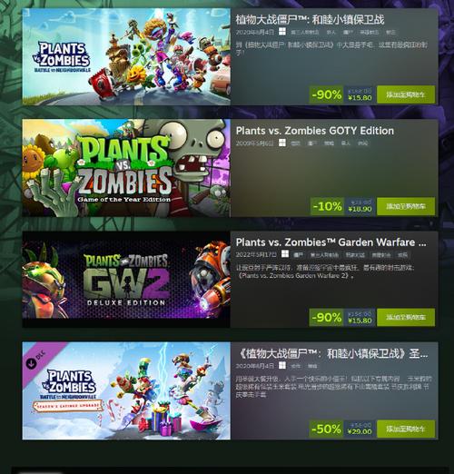
Task: Click the ¥18.90 price on GOTY Edition
Action: coord(360,209)
